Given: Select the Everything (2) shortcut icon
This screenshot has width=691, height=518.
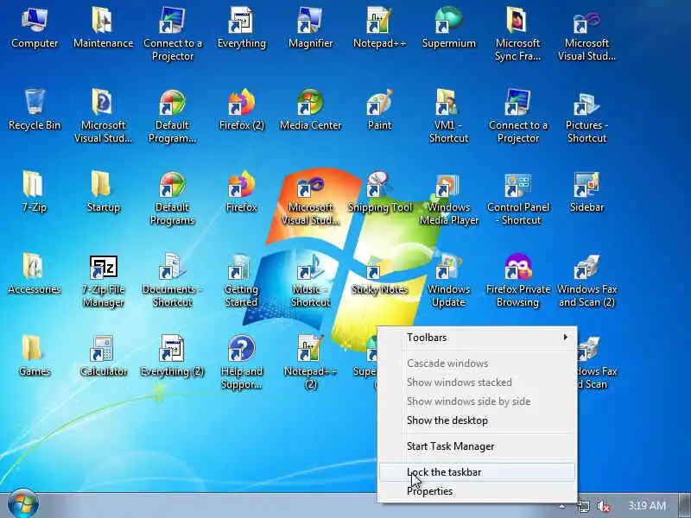Looking at the screenshot, I should pos(172,356).
